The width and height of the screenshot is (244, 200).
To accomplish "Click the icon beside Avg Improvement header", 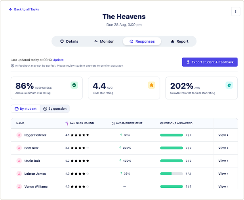I will (113, 123).
